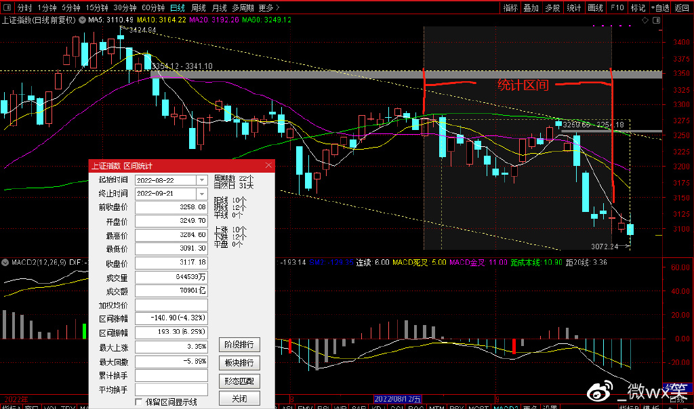The height and width of the screenshot is (409, 694).
Task: Close the 区间统计 dialog with X
Action: click(268, 165)
